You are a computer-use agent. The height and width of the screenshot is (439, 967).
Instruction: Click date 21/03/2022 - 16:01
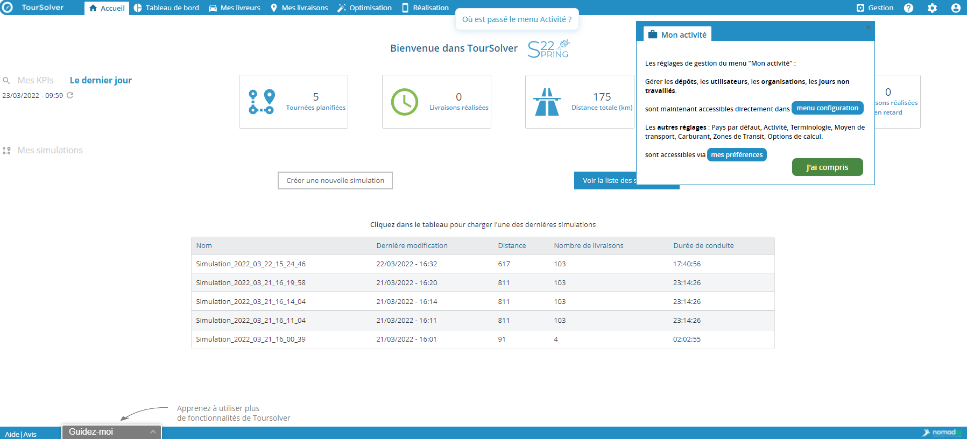coord(406,339)
